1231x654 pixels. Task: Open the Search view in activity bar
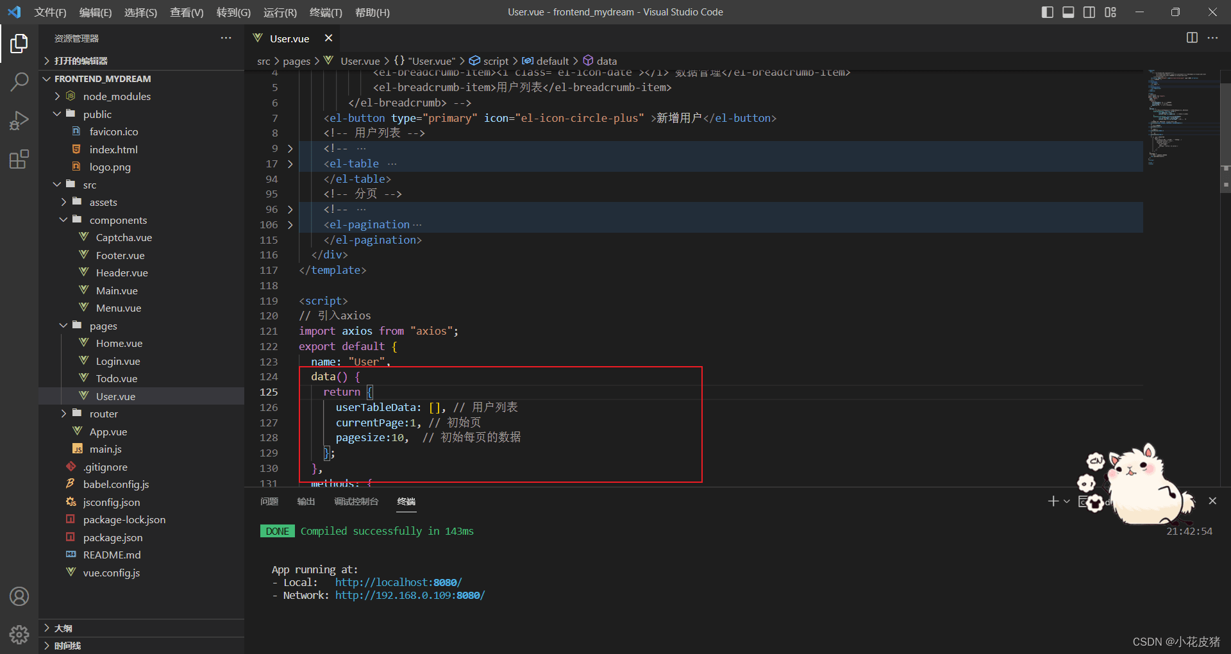(x=19, y=81)
